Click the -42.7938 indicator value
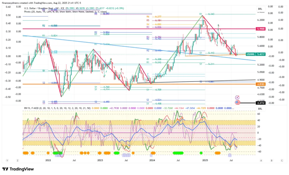The width and height of the screenshot is (289, 175). pos(114,108)
